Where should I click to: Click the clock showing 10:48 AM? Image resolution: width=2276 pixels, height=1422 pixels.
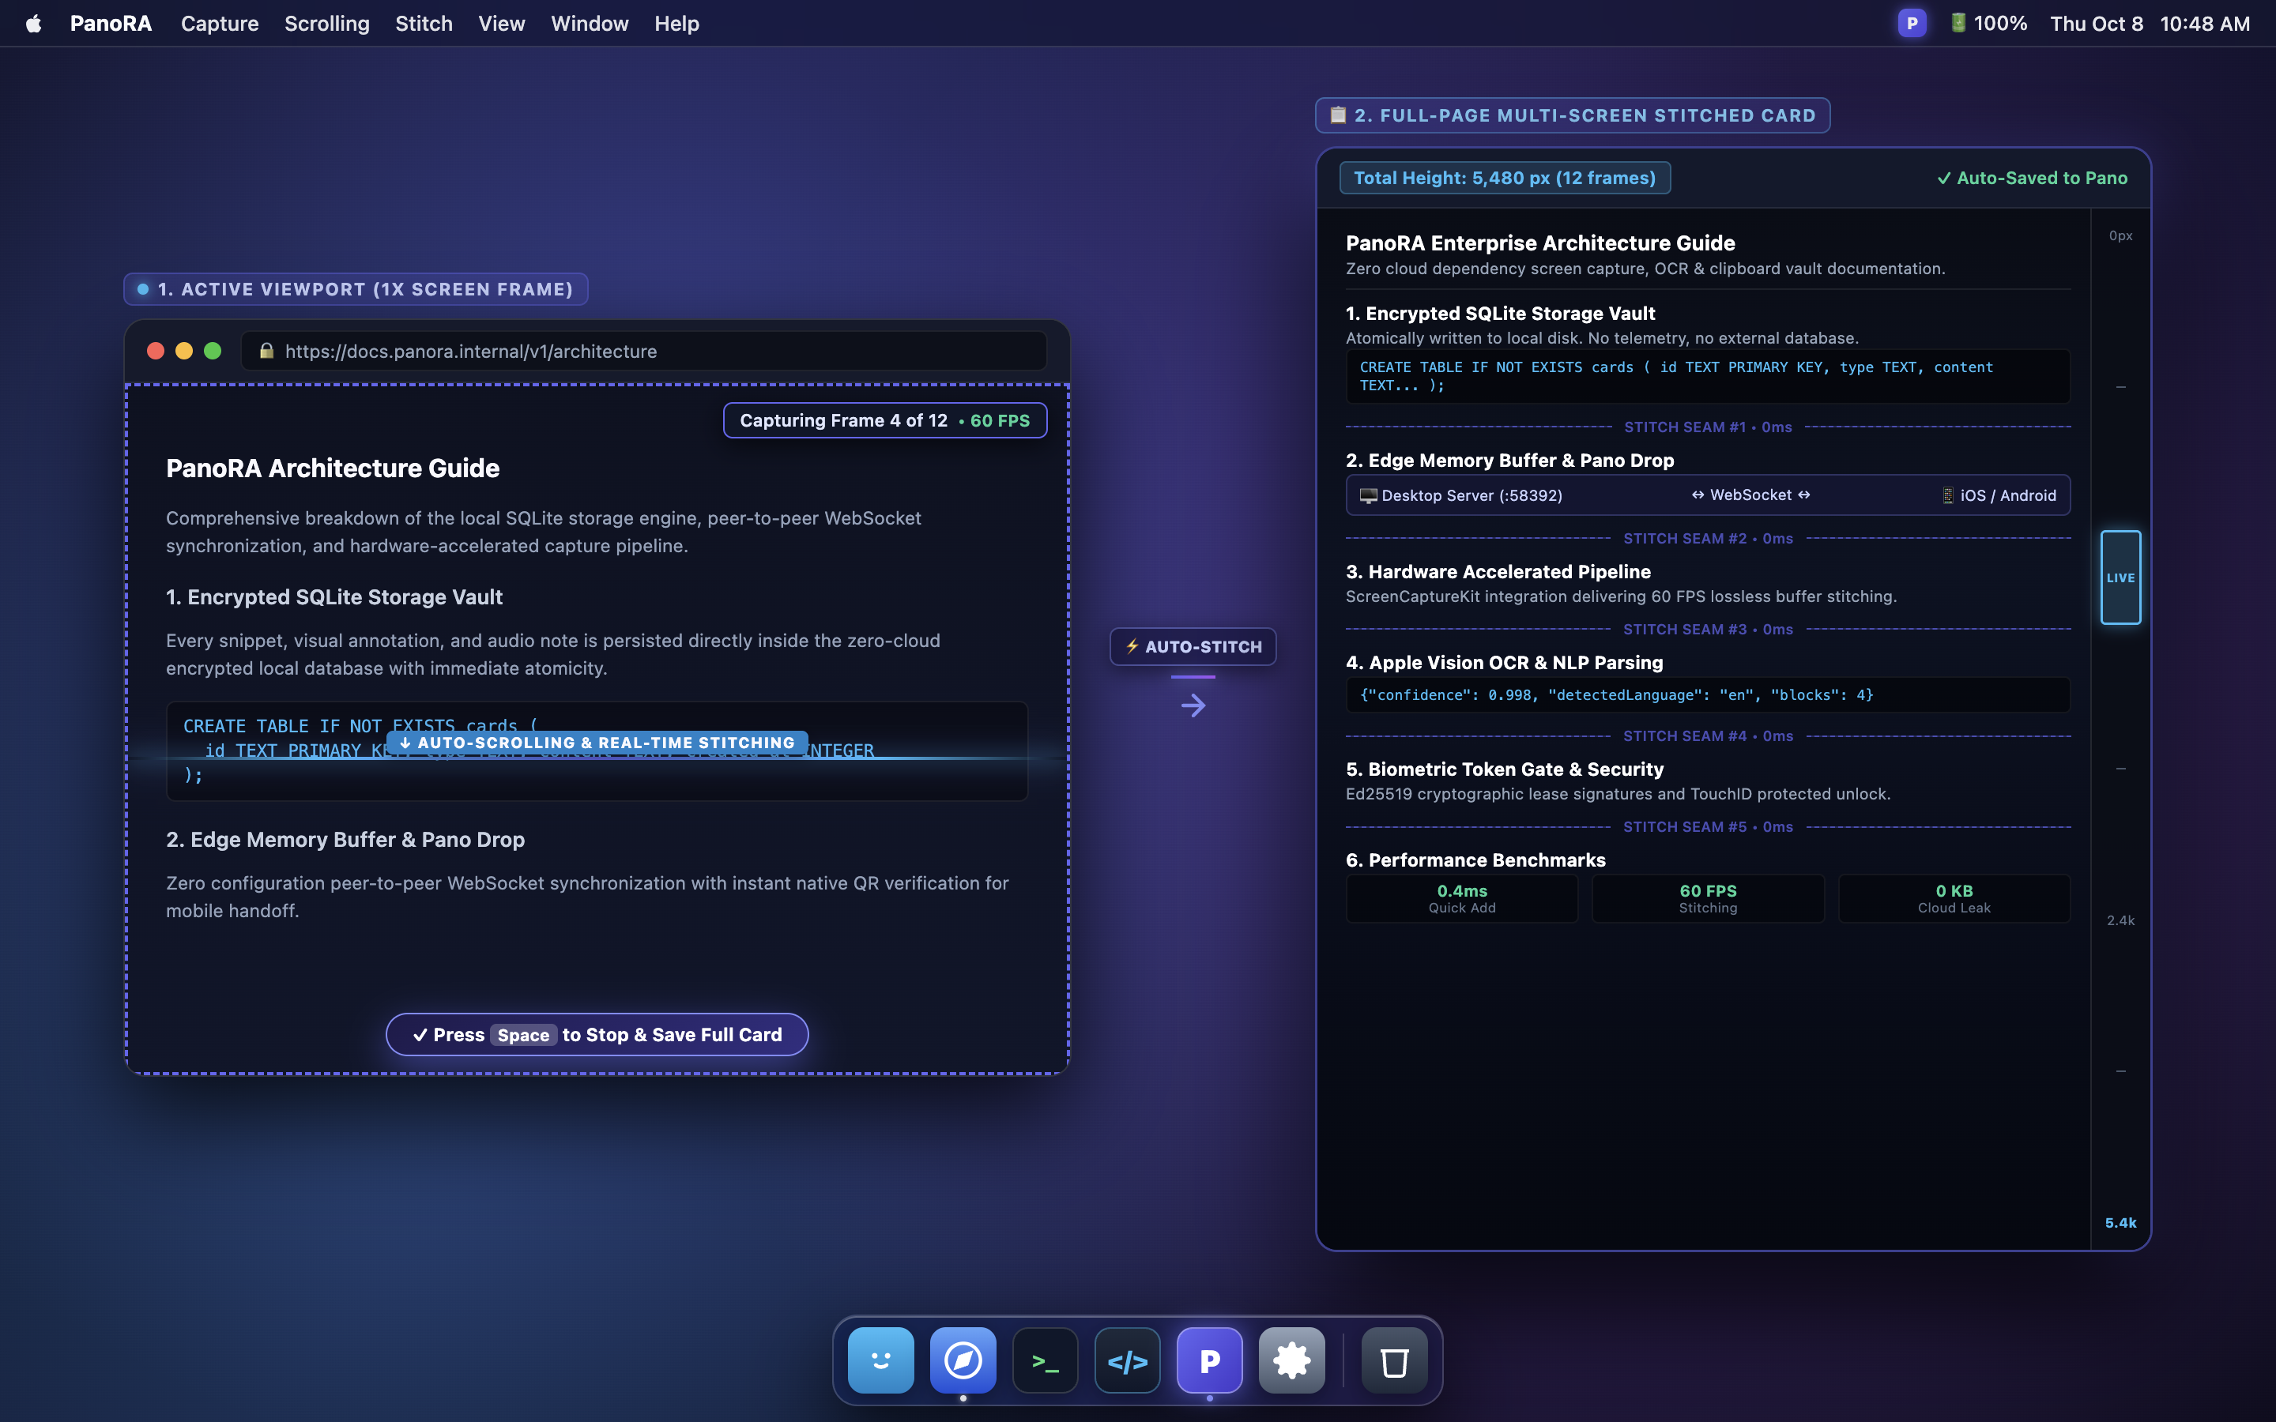click(x=2205, y=24)
